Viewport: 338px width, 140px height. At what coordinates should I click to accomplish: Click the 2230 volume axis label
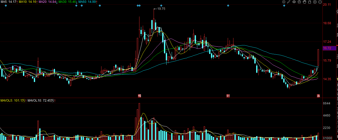pos(327,128)
